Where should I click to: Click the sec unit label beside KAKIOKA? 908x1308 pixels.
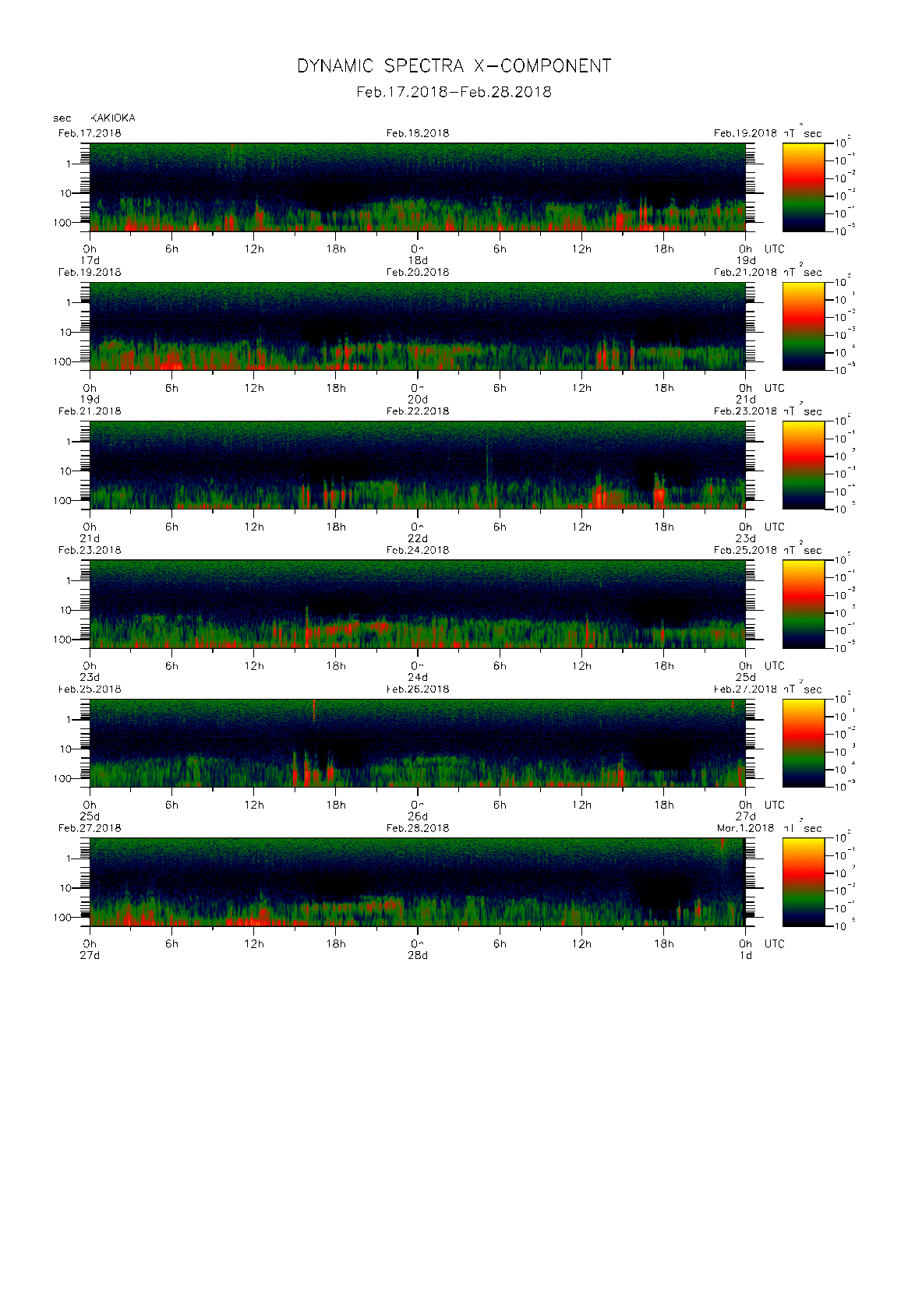coord(62,118)
